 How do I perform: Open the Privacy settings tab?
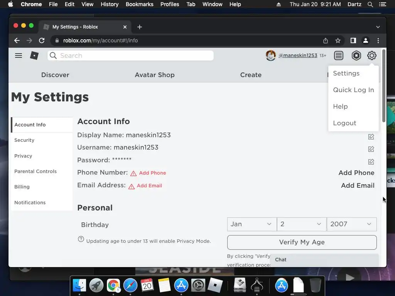[x=42, y=156]
